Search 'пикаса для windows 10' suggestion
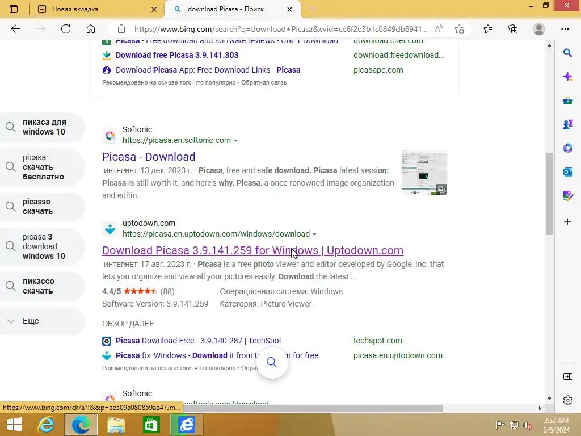The image size is (581, 436). coord(42,127)
